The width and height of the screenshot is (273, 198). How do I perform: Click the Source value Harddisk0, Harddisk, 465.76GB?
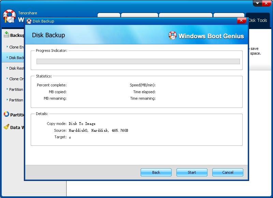pos(98,130)
